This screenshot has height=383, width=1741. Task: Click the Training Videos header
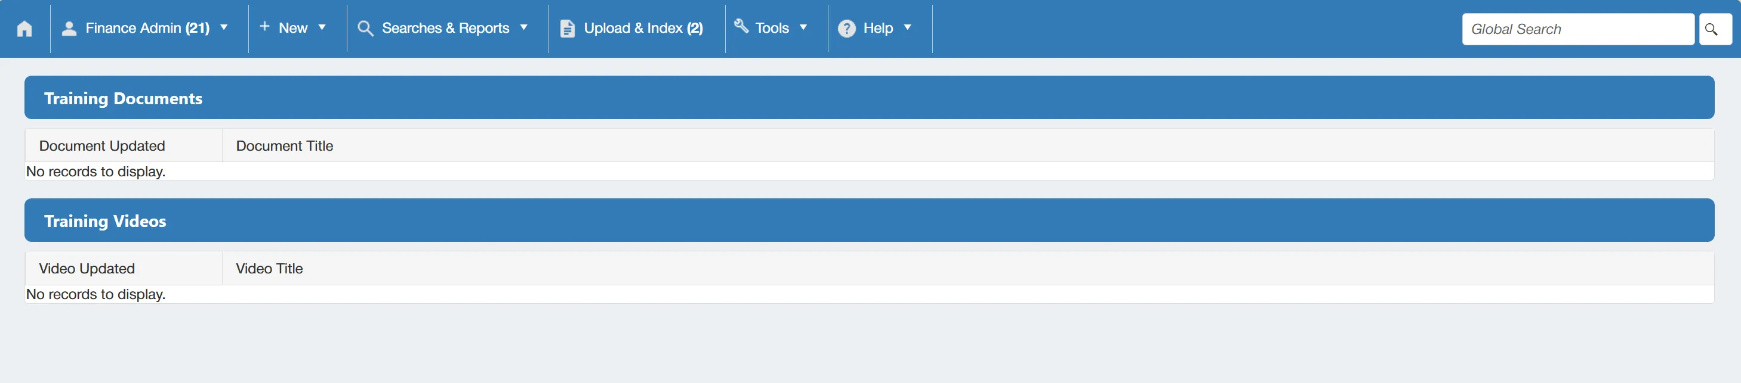point(869,220)
